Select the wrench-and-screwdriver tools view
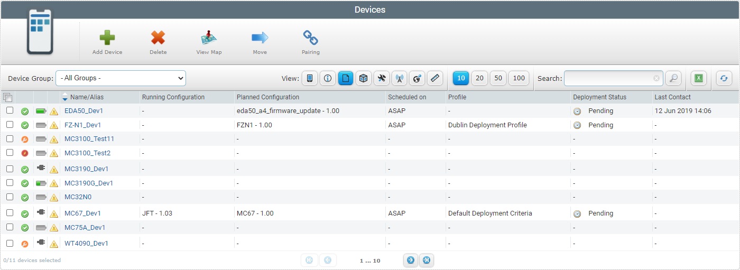740x270 pixels. click(382, 78)
